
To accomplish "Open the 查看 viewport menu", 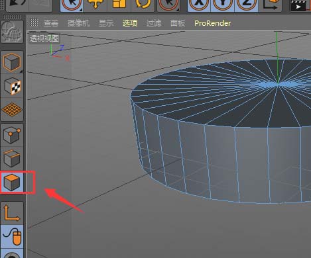I will pyautogui.click(x=51, y=23).
